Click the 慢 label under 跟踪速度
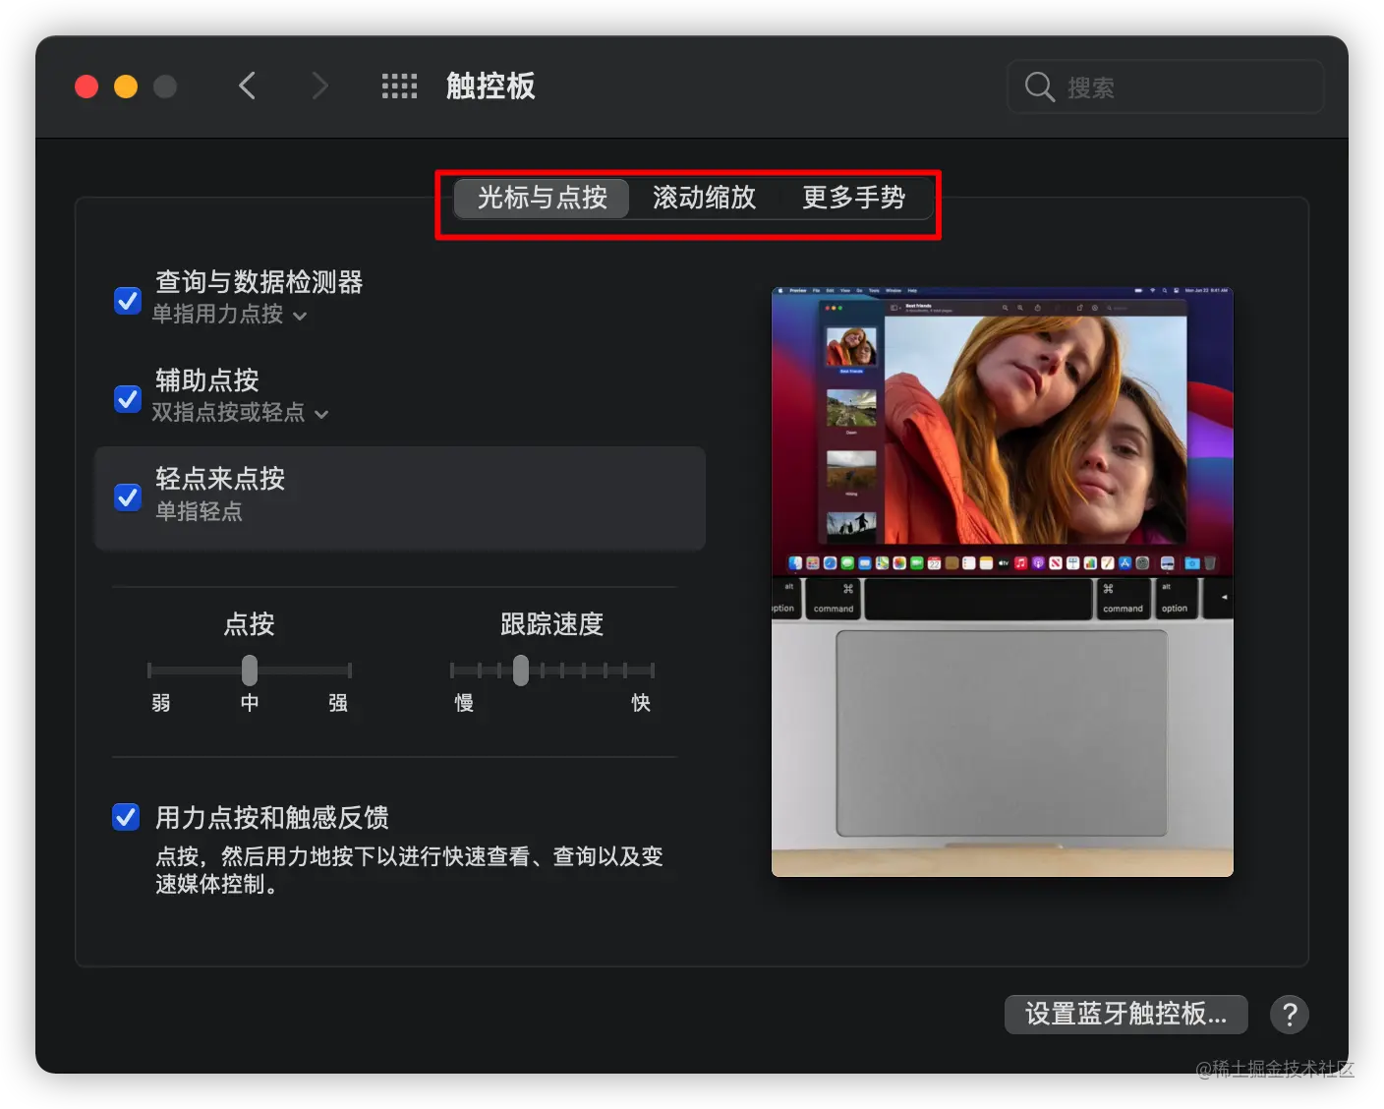The width and height of the screenshot is (1384, 1109). (464, 703)
